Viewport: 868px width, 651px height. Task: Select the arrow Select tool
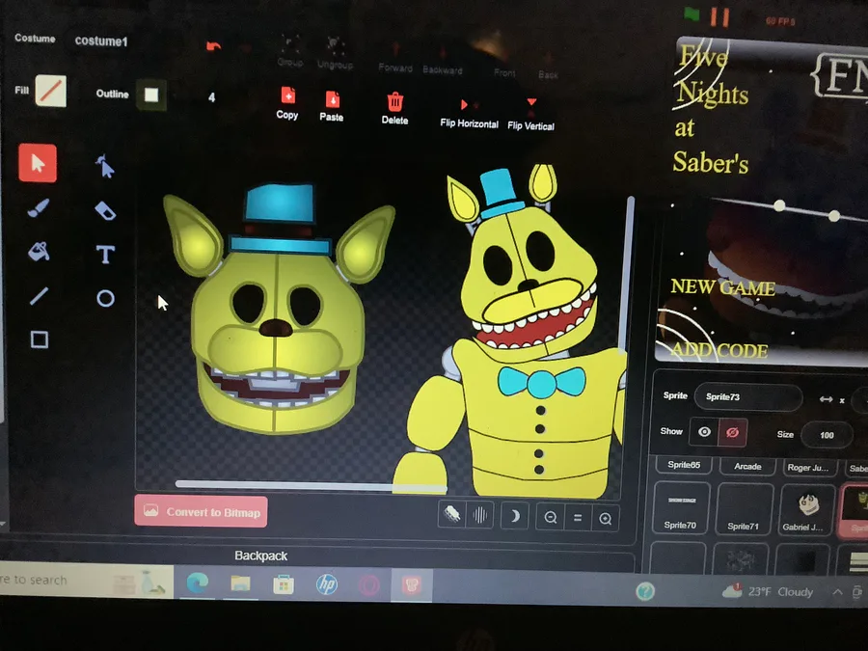click(x=38, y=163)
